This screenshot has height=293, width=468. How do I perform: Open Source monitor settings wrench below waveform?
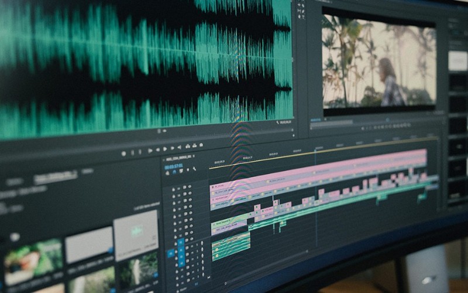tap(277, 122)
